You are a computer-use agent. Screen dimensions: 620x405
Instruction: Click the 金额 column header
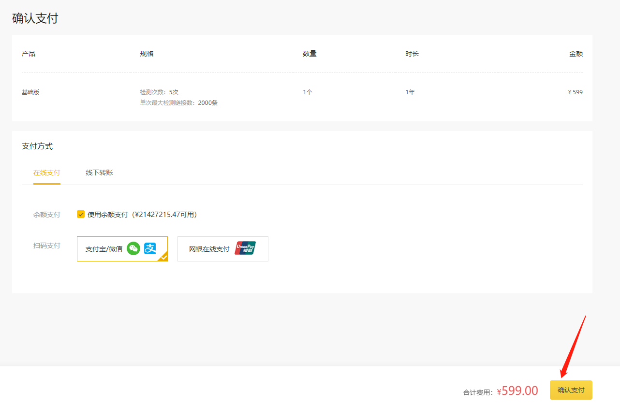coord(576,54)
